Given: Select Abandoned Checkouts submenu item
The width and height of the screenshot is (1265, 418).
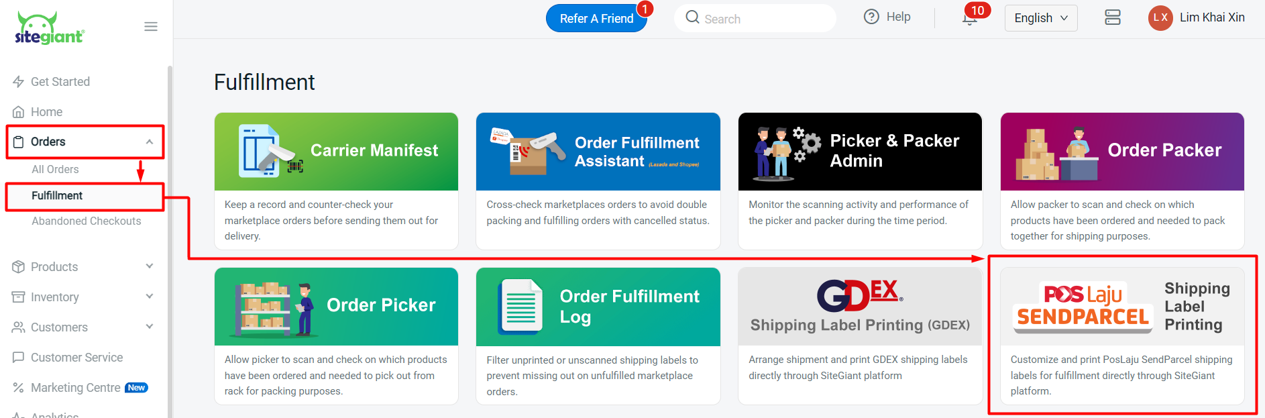Looking at the screenshot, I should click(x=87, y=221).
